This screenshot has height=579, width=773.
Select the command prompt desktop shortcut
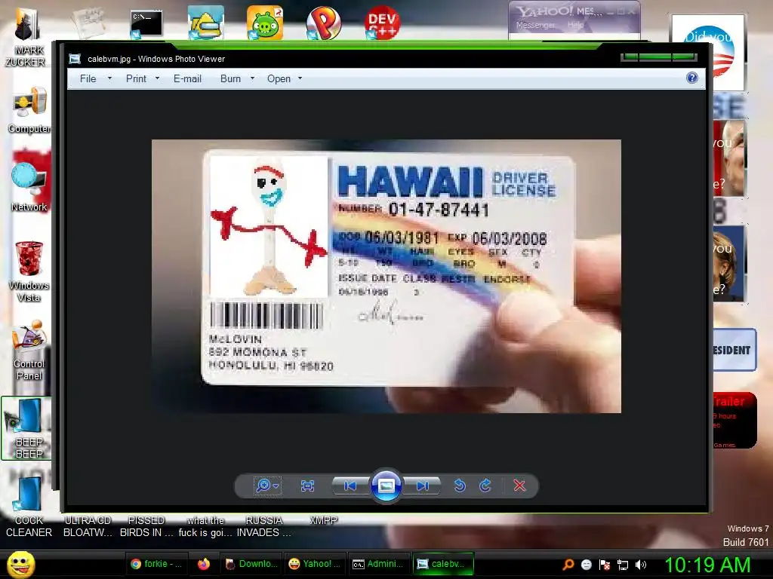point(146,23)
